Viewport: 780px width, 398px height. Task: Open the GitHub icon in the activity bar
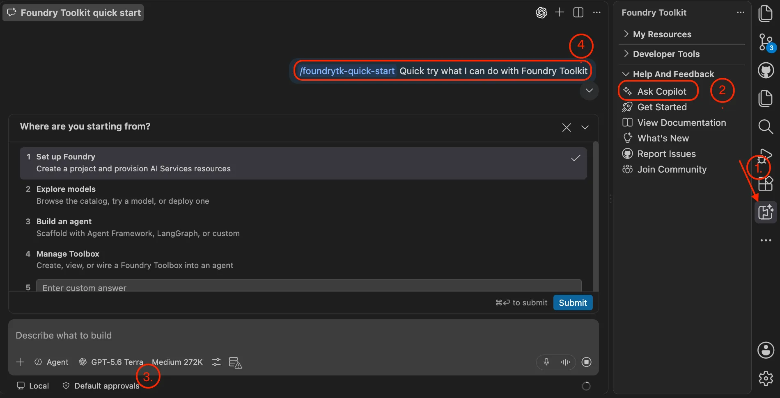(x=766, y=71)
